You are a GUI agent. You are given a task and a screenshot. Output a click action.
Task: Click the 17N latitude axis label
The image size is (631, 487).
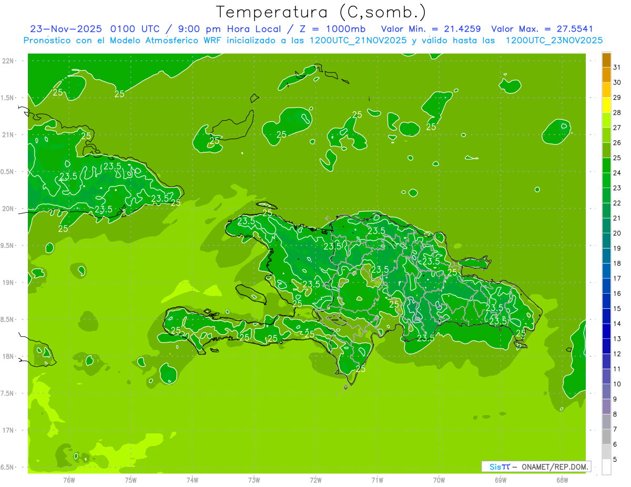tap(8, 430)
